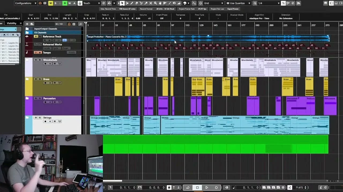
Task: Select the Eraser tool in the toolbar
Action: click(x=136, y=3)
